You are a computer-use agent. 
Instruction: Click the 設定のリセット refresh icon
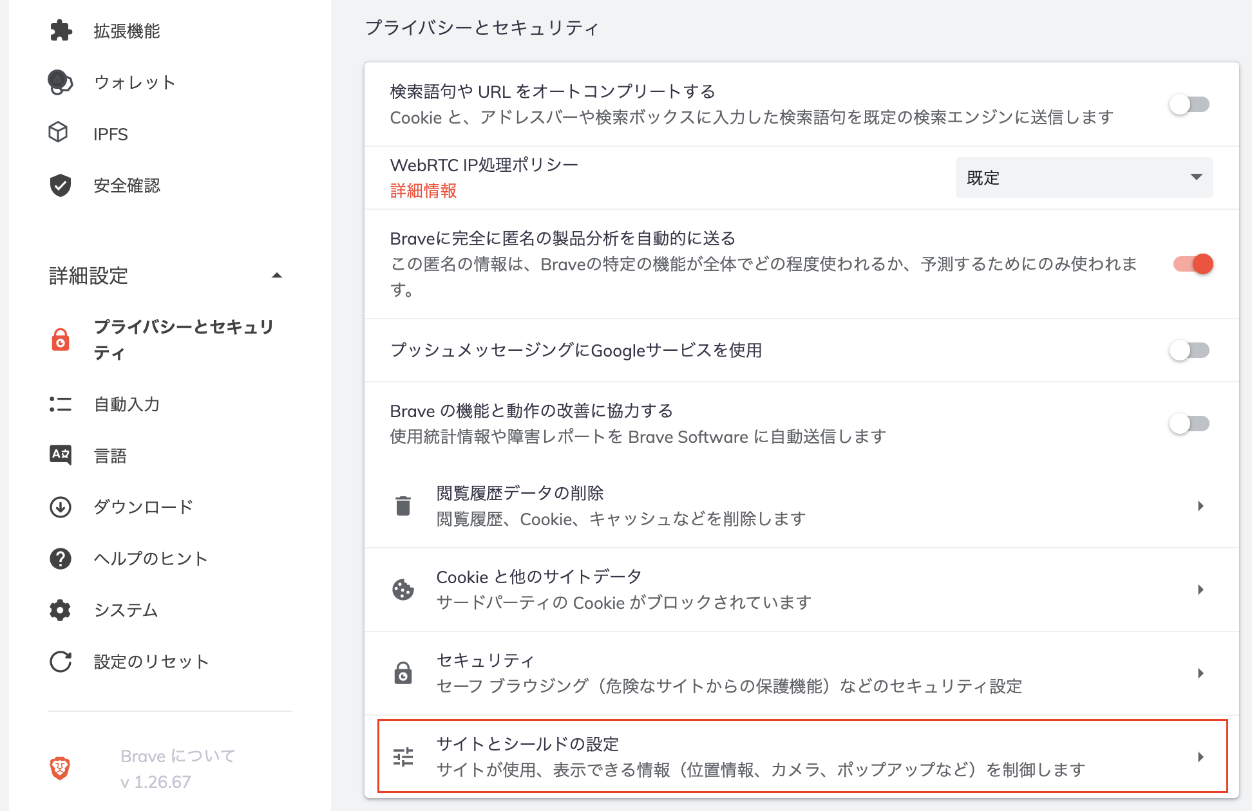[61, 662]
